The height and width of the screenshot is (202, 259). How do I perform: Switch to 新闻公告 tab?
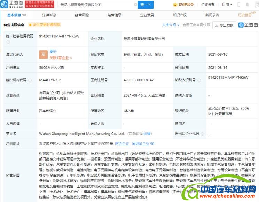pyautogui.click(x=212, y=15)
